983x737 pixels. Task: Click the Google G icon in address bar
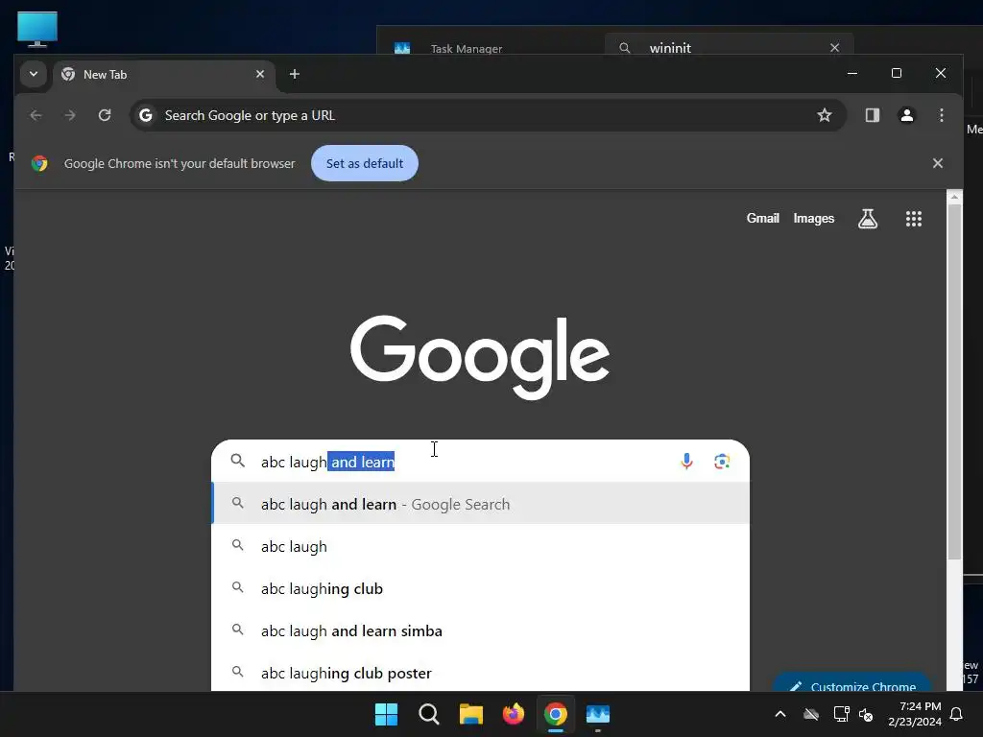click(146, 115)
